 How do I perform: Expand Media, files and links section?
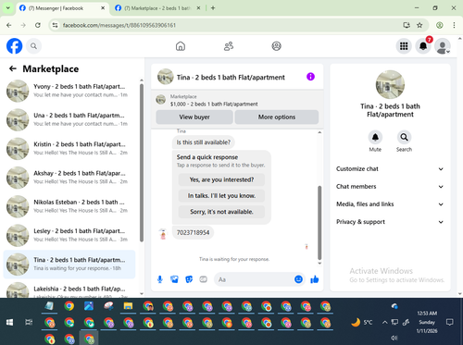pos(390,204)
